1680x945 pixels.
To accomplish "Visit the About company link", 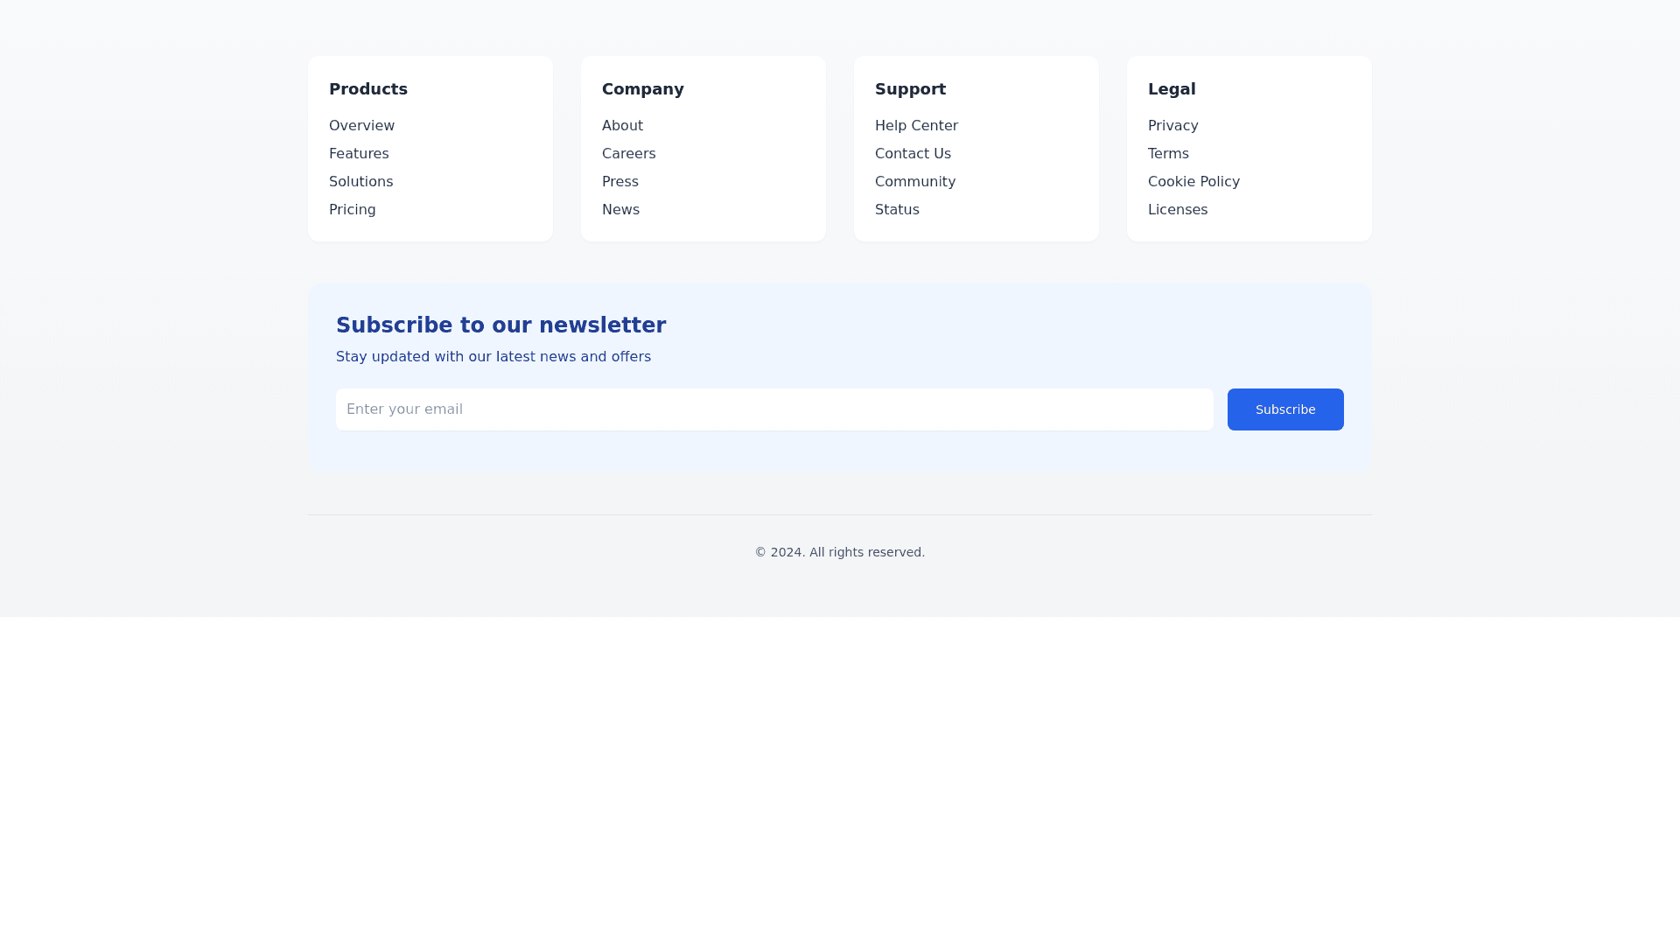I will pos(622,126).
